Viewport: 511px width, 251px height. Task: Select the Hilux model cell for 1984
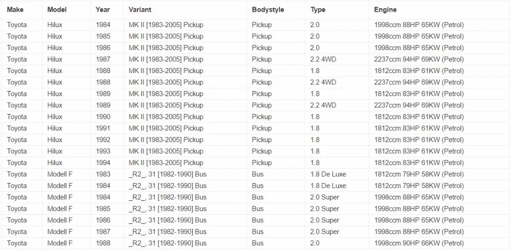(55, 25)
